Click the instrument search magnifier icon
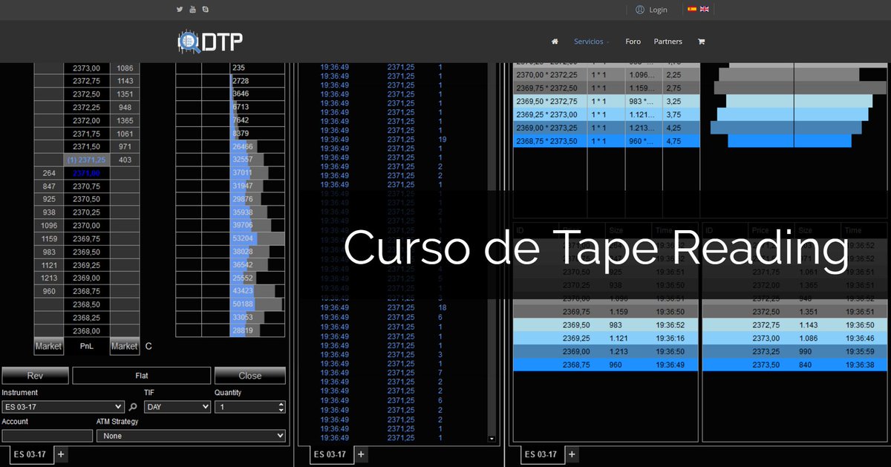The width and height of the screenshot is (891, 467). [133, 407]
